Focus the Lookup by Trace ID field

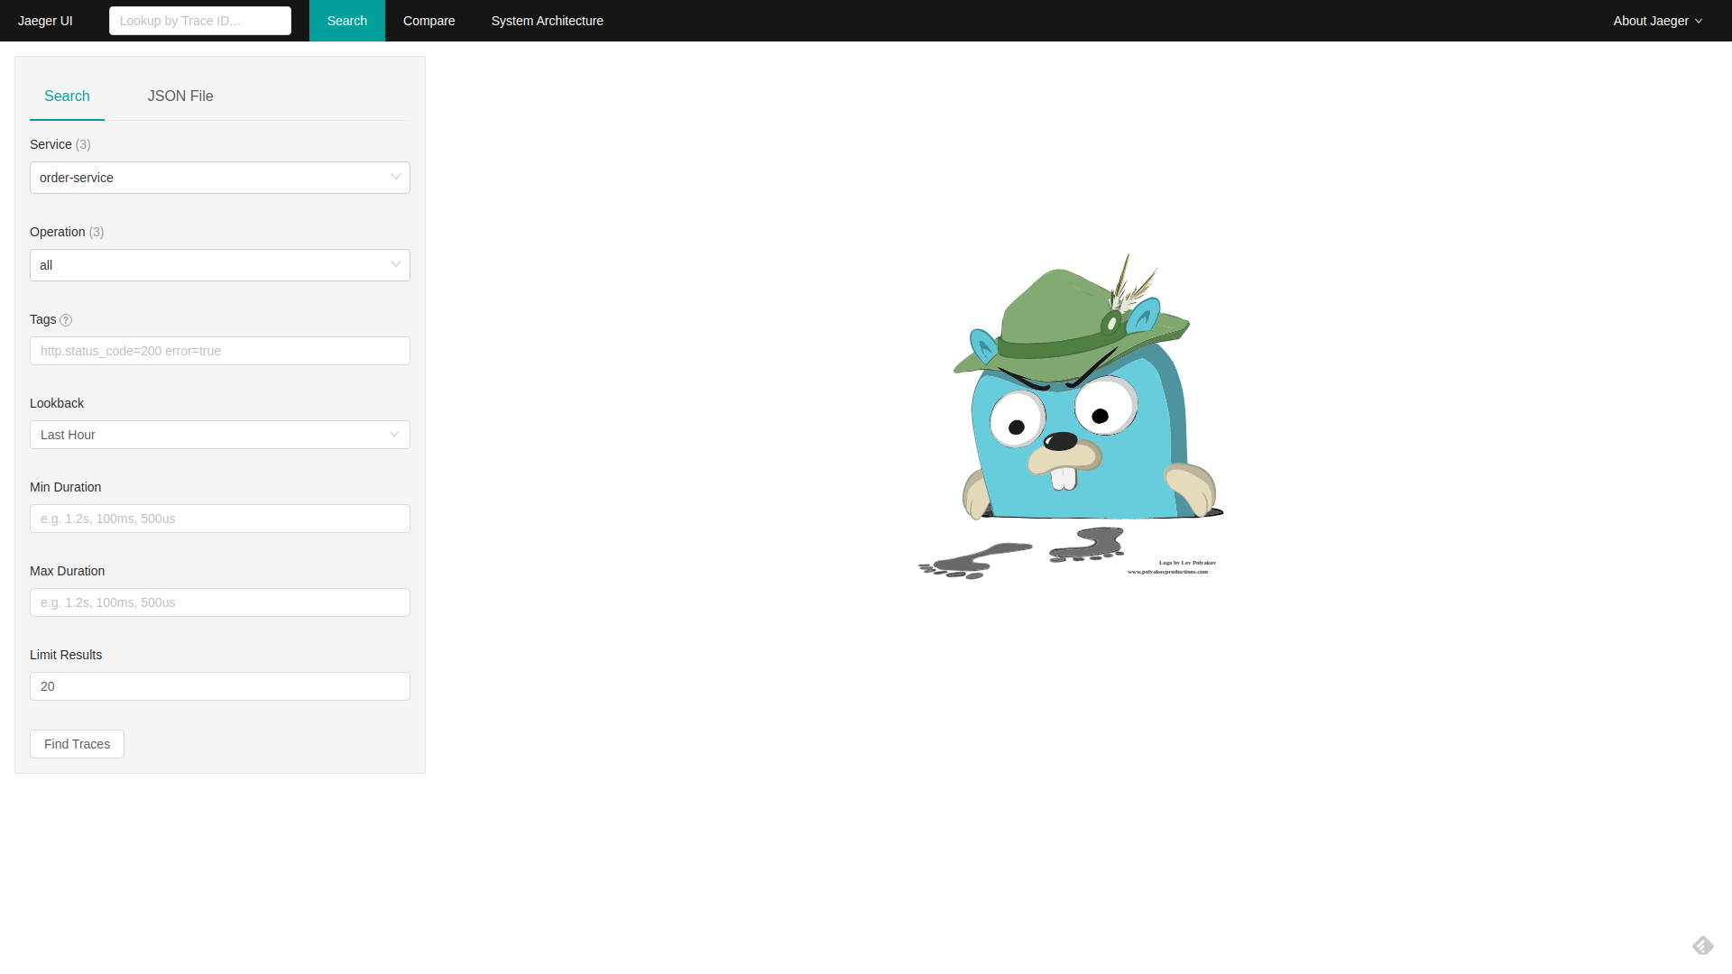click(x=199, y=21)
